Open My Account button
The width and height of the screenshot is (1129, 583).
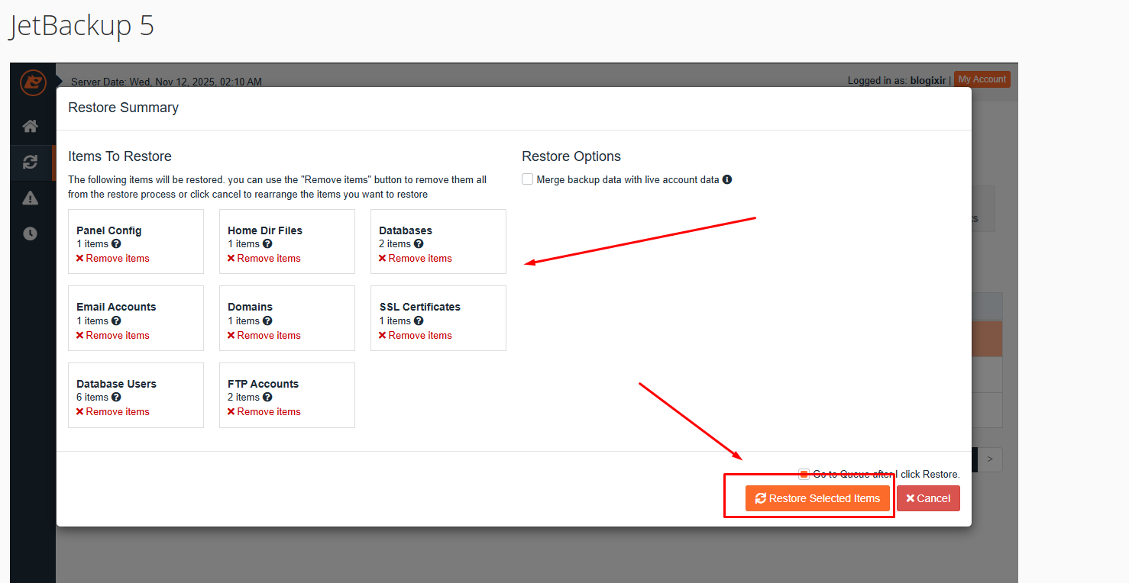pos(982,79)
